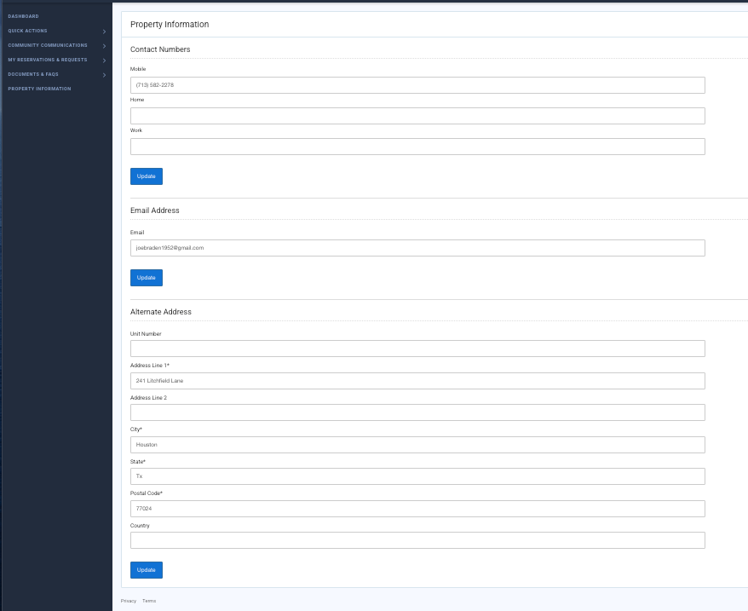The height and width of the screenshot is (611, 748).
Task: Click the empty Country field
Action: pyautogui.click(x=417, y=540)
